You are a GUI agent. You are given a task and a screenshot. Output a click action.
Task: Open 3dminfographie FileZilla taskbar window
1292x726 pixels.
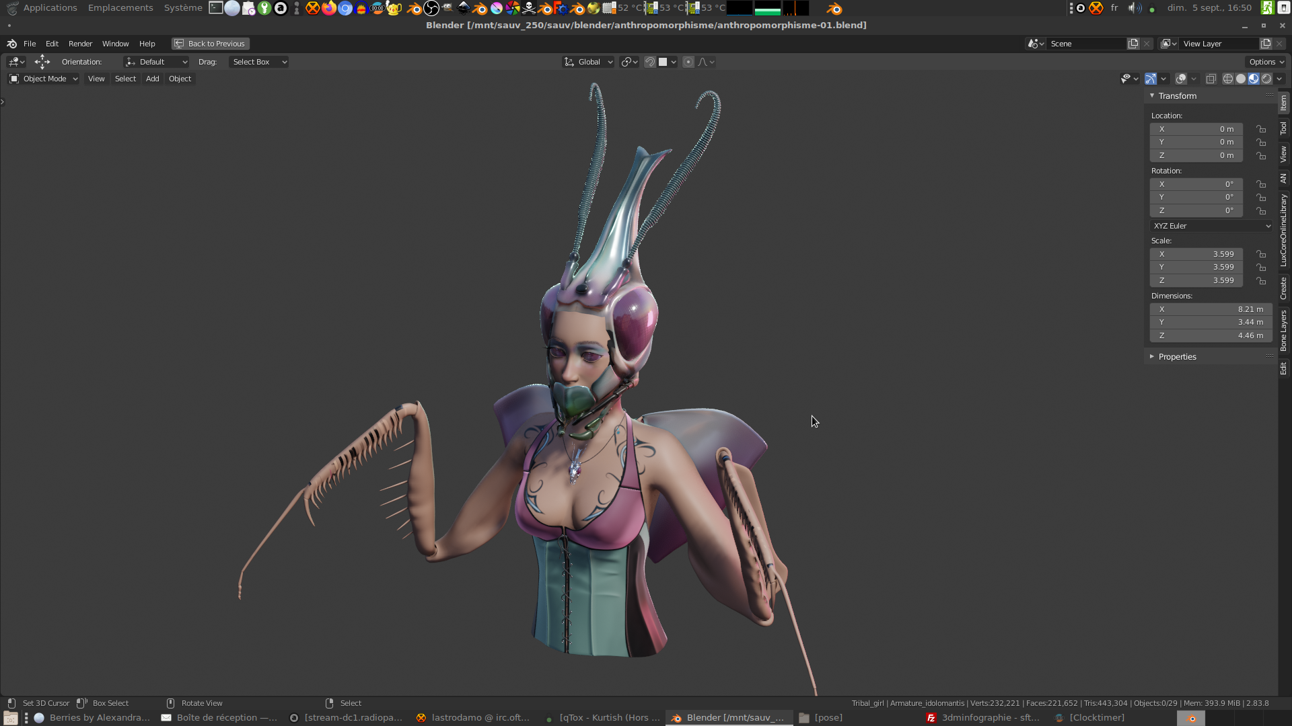(983, 718)
